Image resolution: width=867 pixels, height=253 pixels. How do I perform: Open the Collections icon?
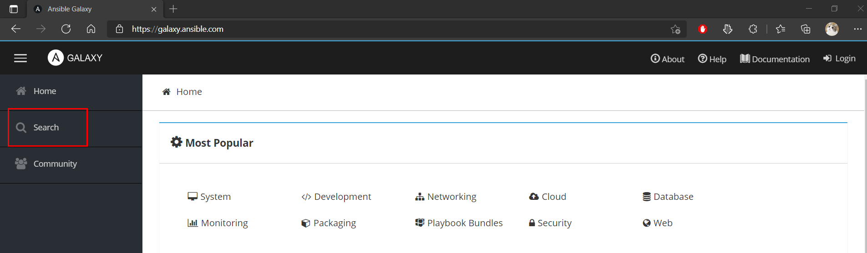point(806,29)
